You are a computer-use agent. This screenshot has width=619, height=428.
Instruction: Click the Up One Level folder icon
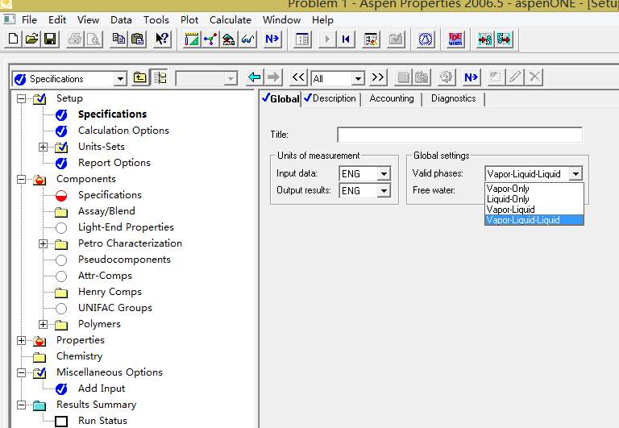tap(139, 77)
